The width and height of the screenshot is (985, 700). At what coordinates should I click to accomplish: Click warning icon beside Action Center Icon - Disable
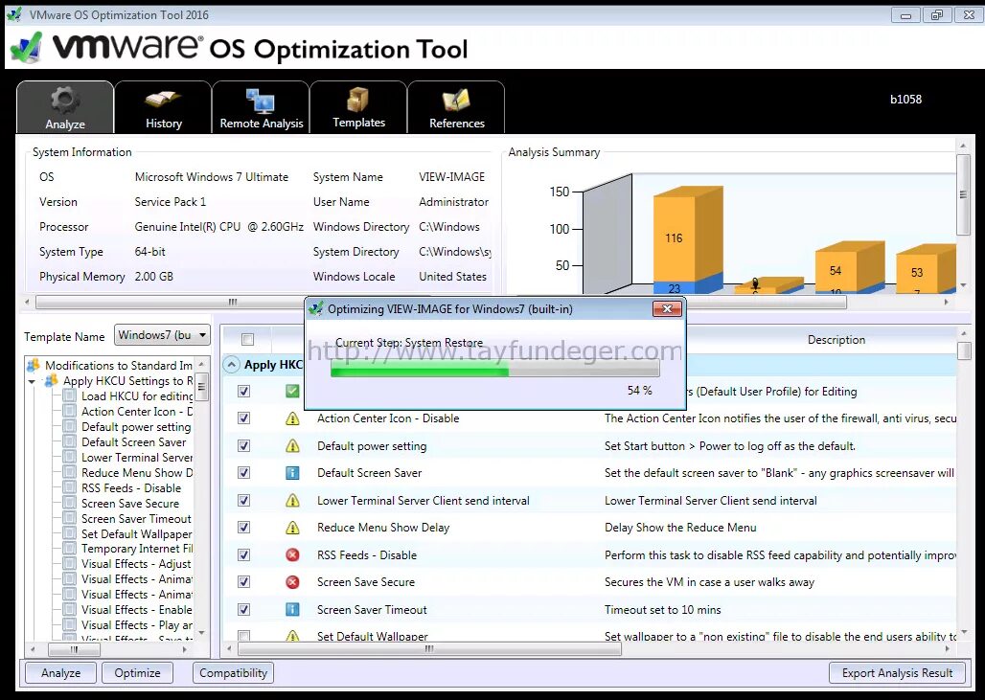292,418
